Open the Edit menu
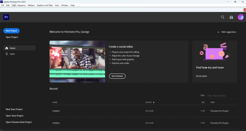Screen dimensions: 246x131 click(x=8, y=5)
